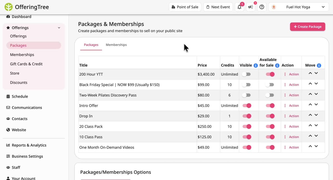This screenshot has width=333, height=180.
Task: Click the OfferingTree logo icon
Action: [9, 7]
